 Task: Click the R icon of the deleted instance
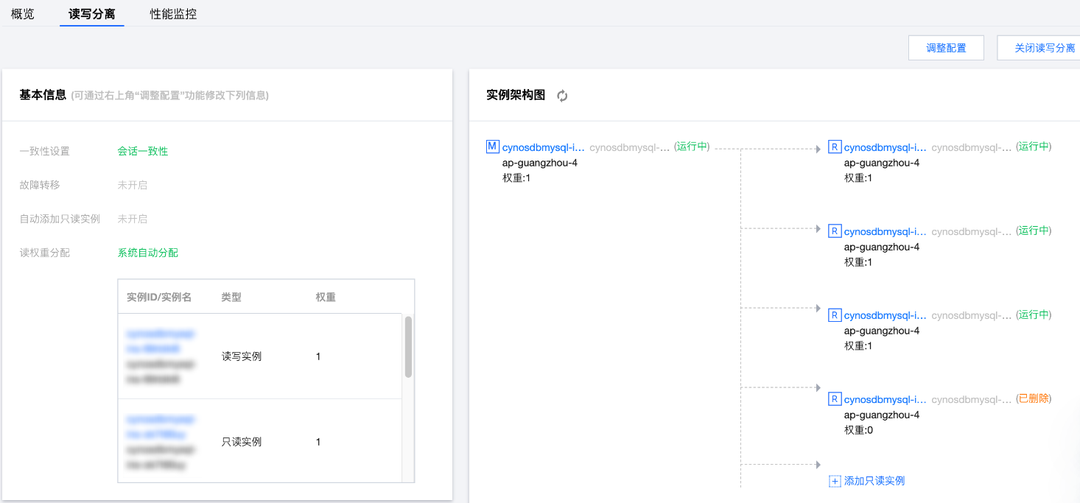pos(835,399)
